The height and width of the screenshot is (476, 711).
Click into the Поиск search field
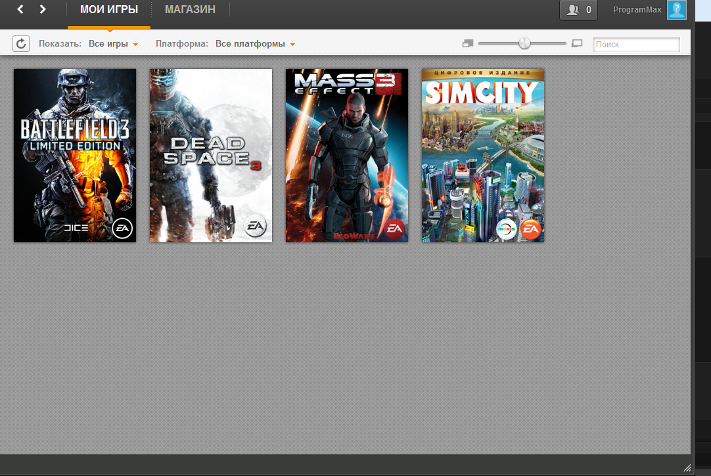(x=637, y=45)
